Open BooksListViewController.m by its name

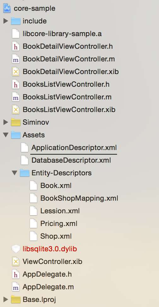coord(67,97)
